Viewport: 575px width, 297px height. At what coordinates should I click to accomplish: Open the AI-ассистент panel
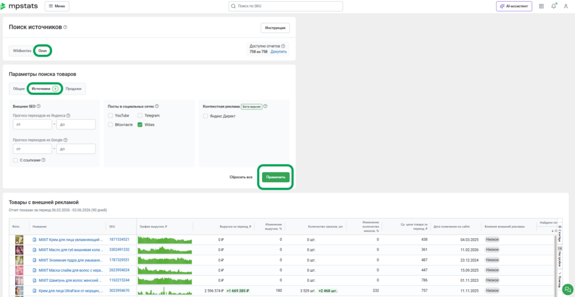coord(514,6)
